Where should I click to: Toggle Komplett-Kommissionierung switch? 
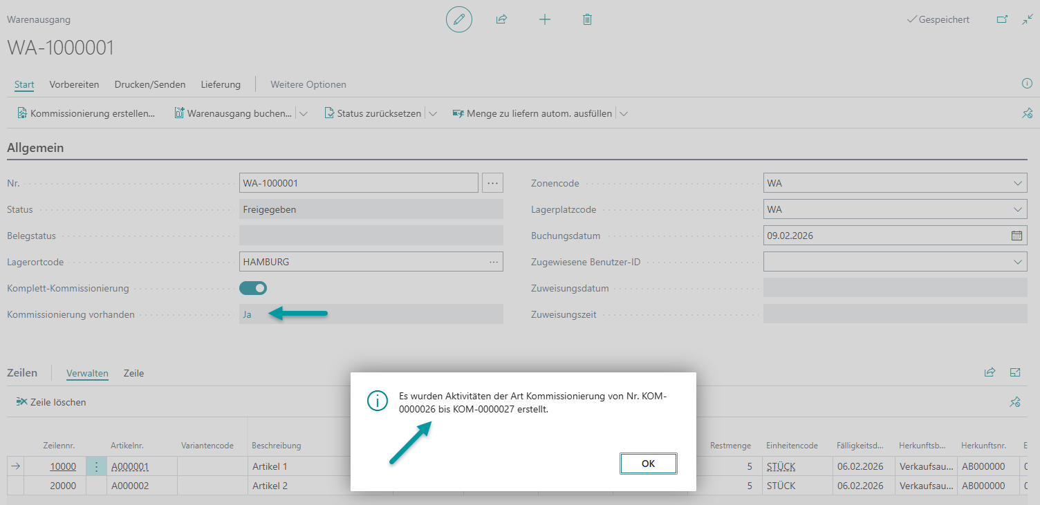pyautogui.click(x=253, y=288)
